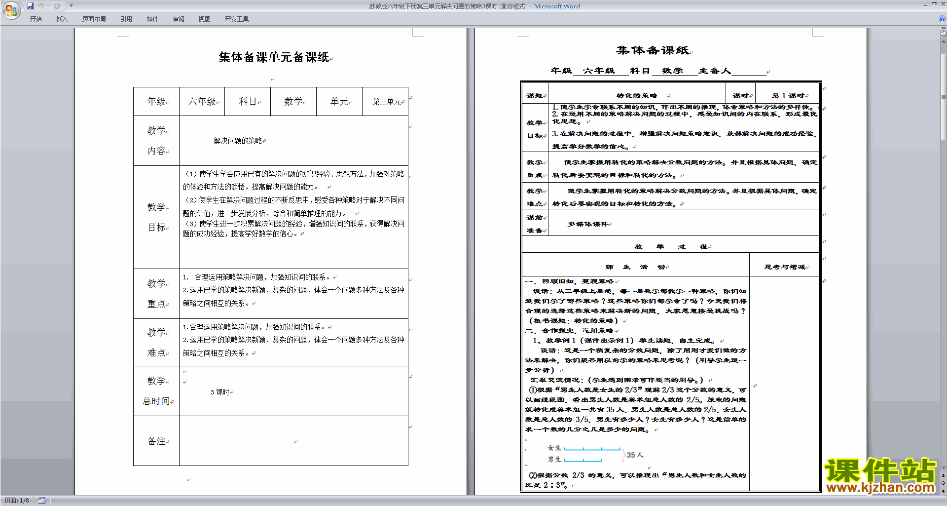947x506 pixels.
Task: Switch to the 页面布局 tab
Action: click(94, 19)
